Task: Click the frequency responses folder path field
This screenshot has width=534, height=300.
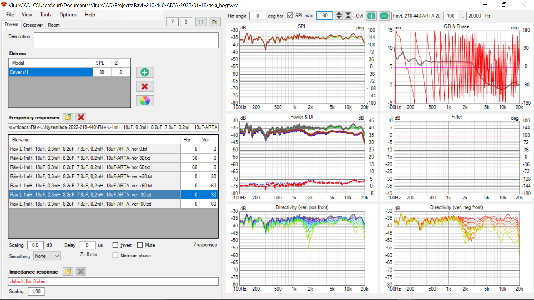Action: [x=113, y=127]
